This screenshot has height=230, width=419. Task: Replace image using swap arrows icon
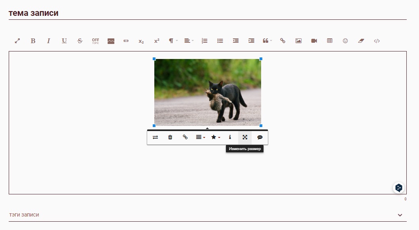155,137
